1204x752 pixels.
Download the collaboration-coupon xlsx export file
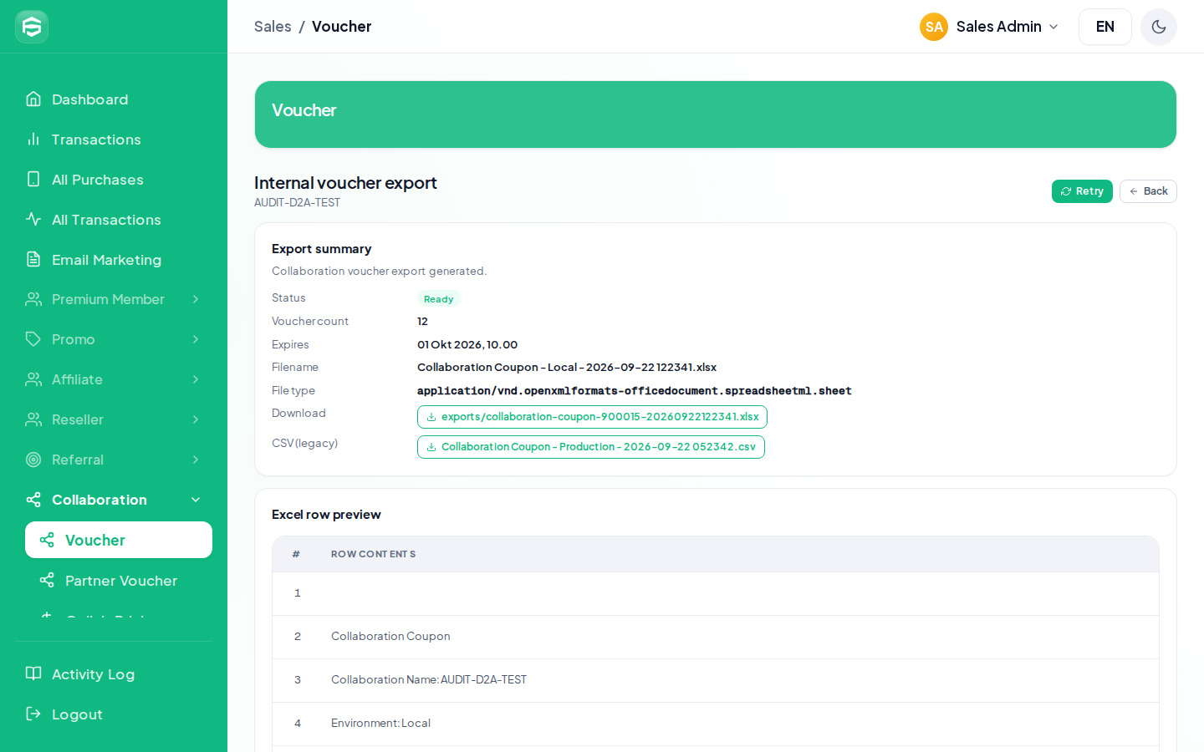pyautogui.click(x=592, y=417)
